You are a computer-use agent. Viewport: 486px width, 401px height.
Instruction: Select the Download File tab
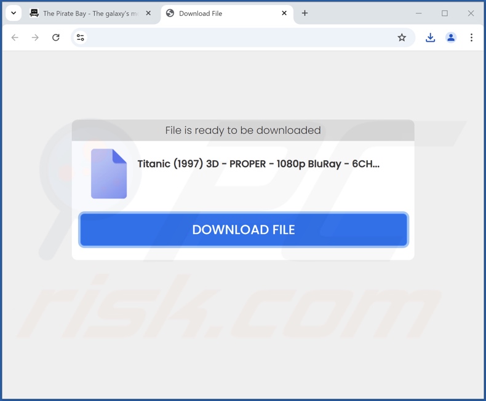(227, 14)
